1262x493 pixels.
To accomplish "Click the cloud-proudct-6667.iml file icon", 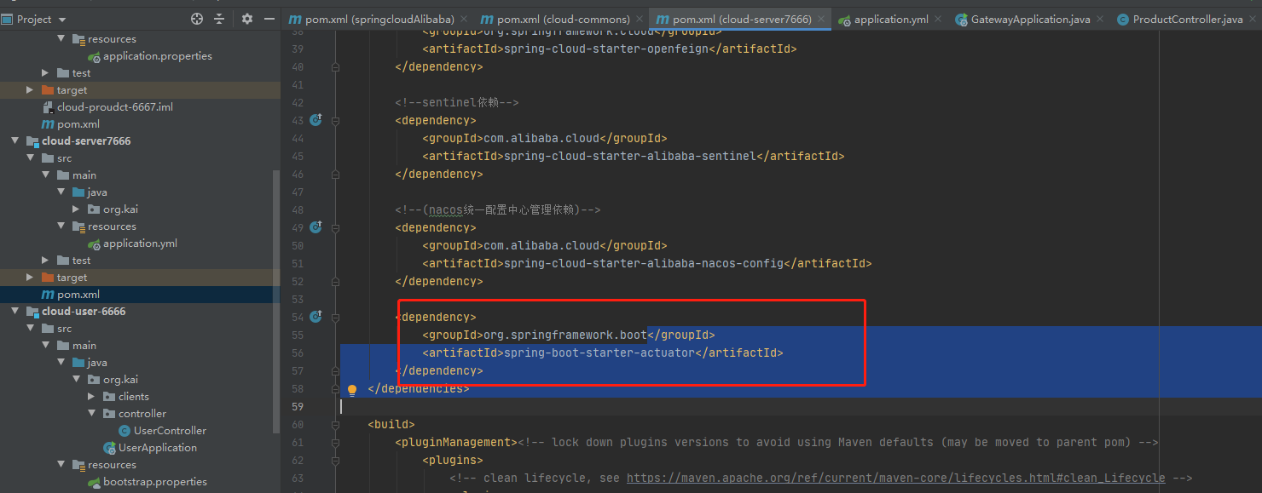I will (48, 107).
